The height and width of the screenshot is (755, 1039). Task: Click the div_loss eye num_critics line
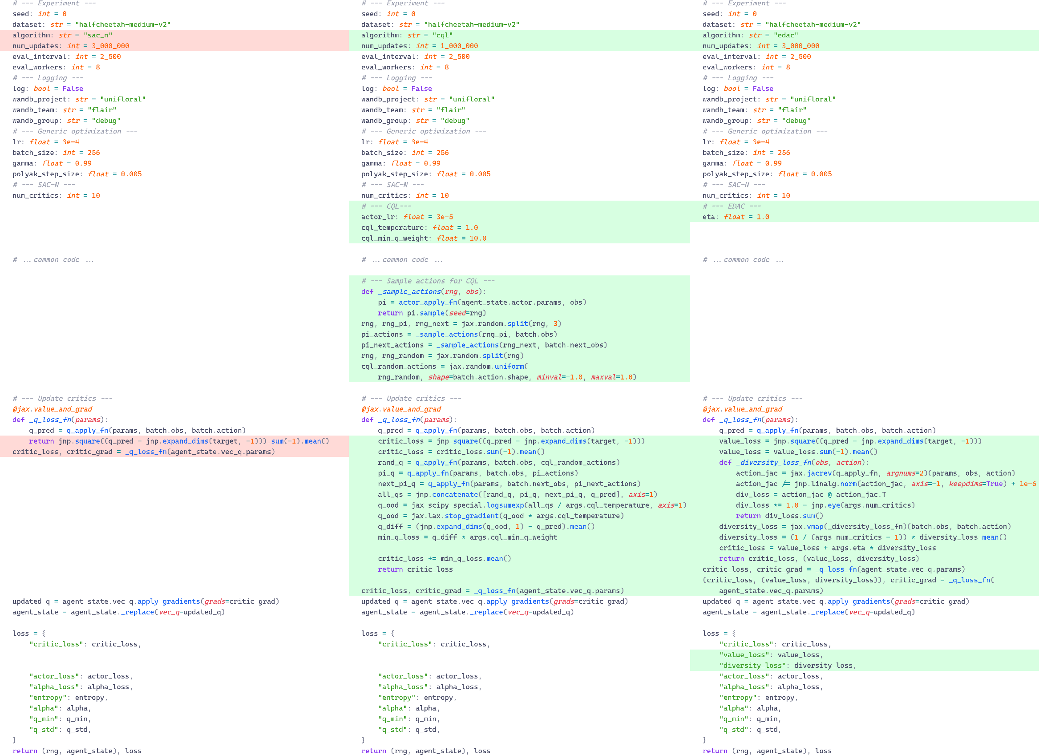pyautogui.click(x=825, y=505)
